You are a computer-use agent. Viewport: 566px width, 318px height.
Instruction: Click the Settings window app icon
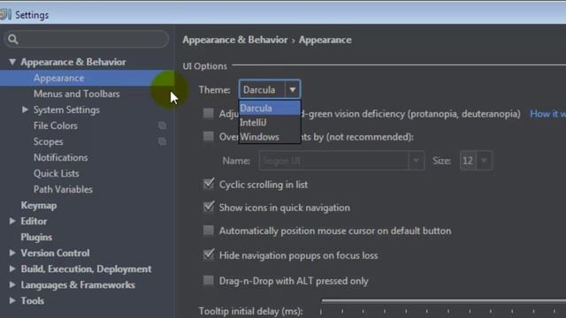click(x=5, y=14)
